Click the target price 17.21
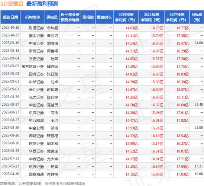204x186 pixels. click(x=199, y=166)
